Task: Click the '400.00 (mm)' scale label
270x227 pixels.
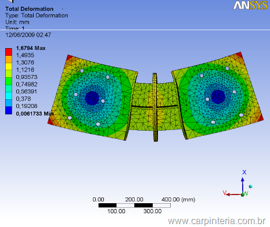Action: click(x=178, y=199)
